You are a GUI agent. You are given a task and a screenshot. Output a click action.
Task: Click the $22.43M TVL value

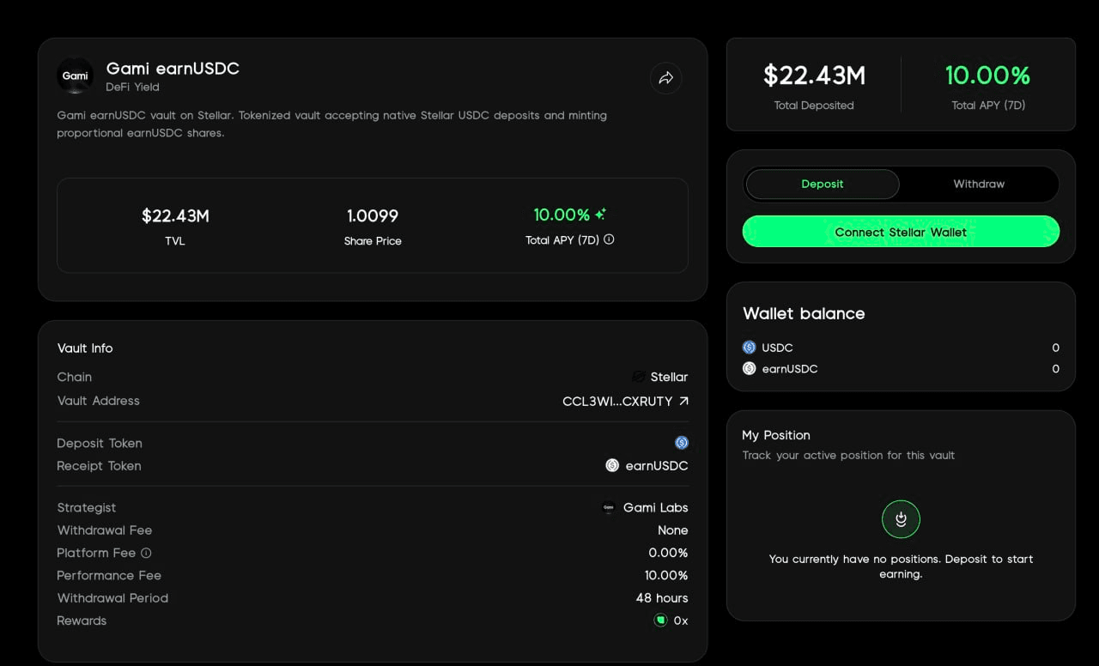pyautogui.click(x=175, y=216)
